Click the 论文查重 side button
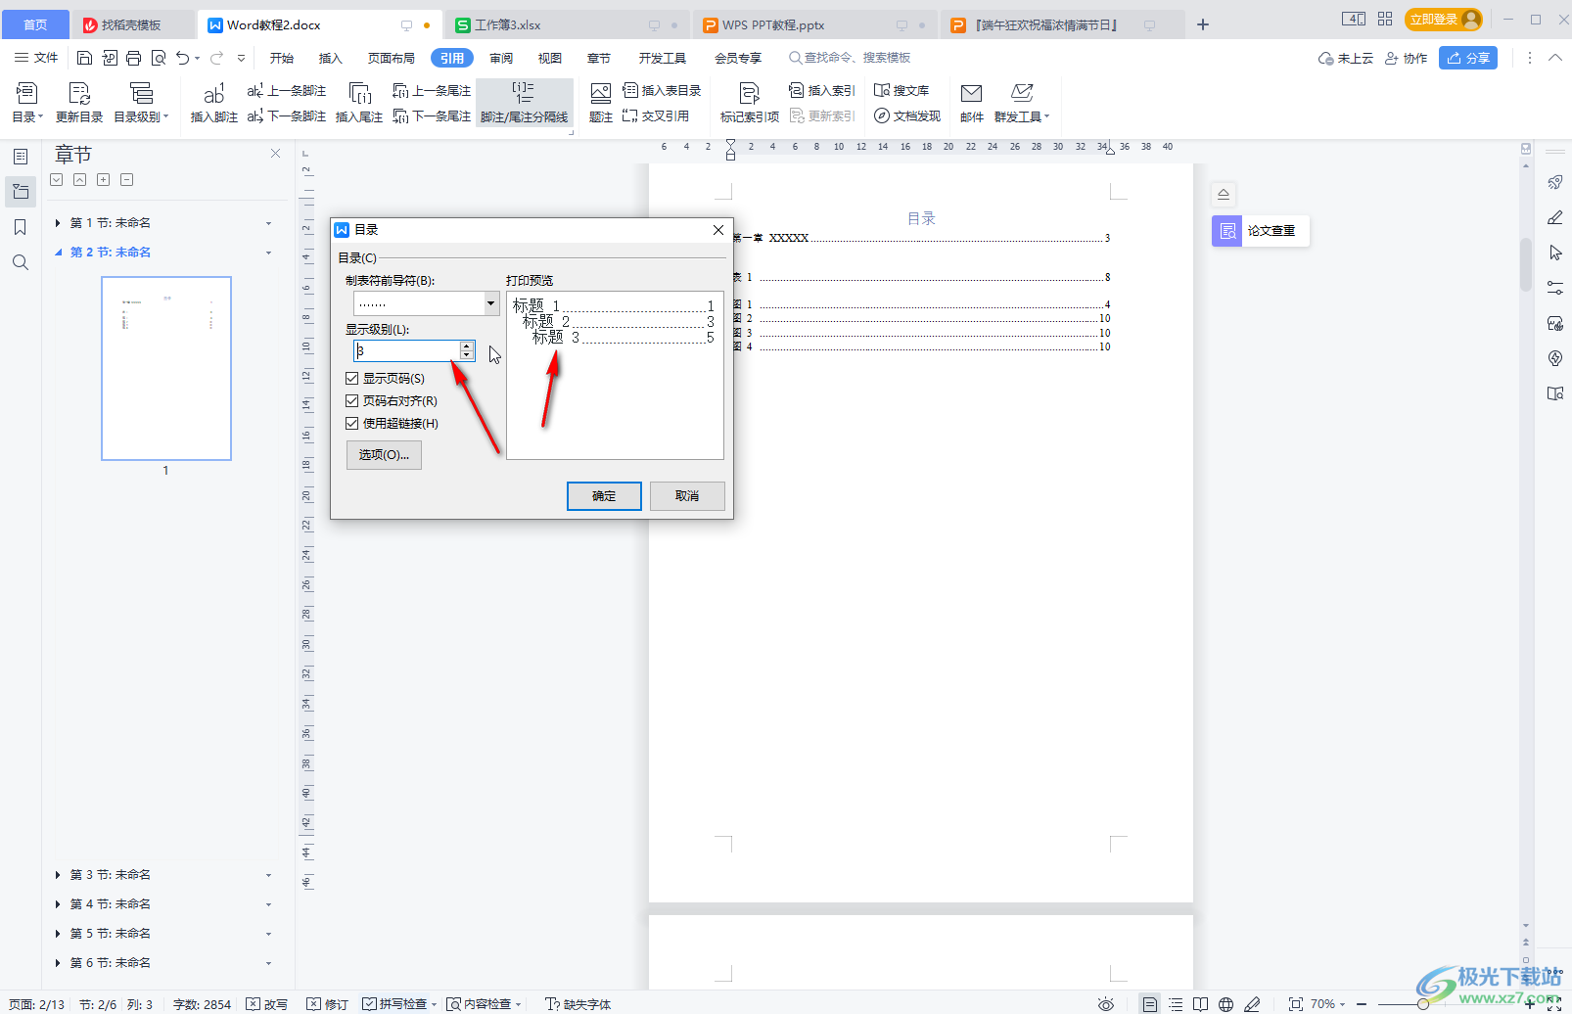Image resolution: width=1572 pixels, height=1014 pixels. (x=1261, y=231)
